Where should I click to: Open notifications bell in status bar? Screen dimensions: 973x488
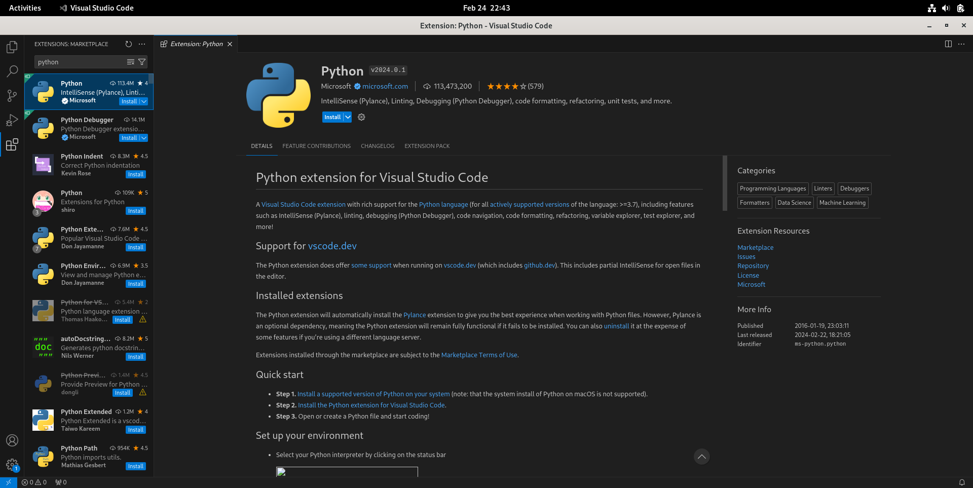(962, 482)
